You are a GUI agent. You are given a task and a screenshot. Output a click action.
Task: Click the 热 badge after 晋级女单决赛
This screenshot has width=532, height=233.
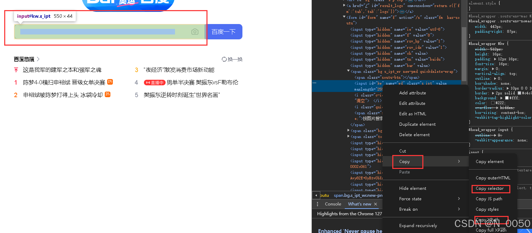pos(110,82)
